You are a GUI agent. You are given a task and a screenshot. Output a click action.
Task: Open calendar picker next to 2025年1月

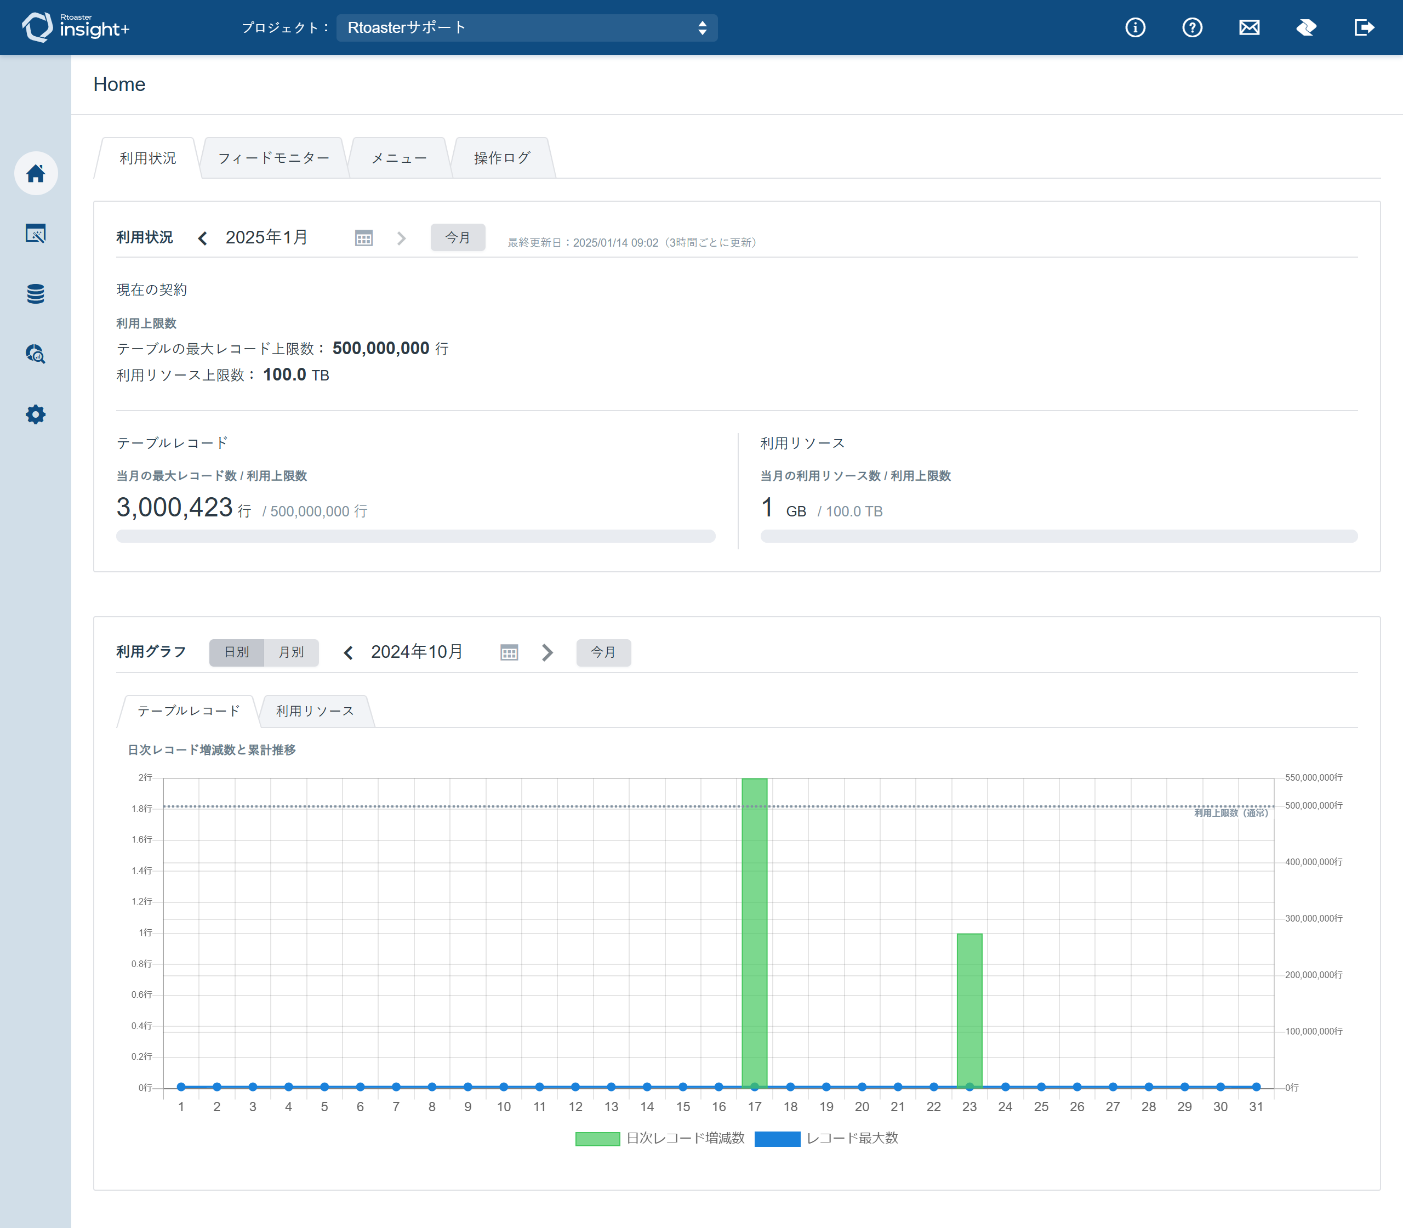tap(364, 238)
